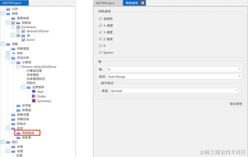
Task: Click the 报告表 folder icon
Action: 18,137
